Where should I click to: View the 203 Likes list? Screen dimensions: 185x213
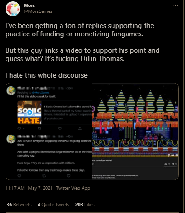point(84,205)
